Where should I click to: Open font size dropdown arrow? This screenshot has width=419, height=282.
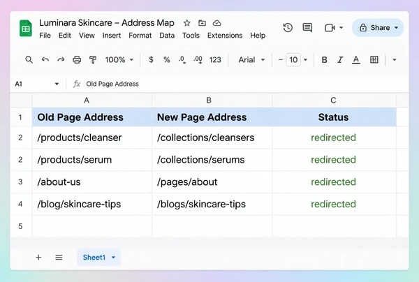coord(305,60)
